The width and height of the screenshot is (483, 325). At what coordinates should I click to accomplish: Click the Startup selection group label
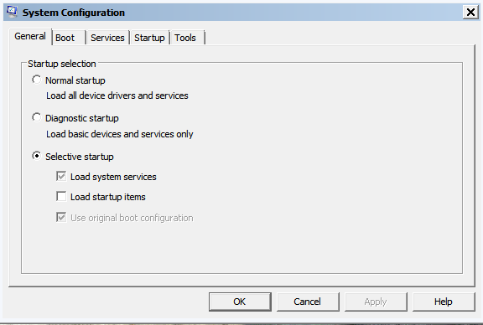pyautogui.click(x=62, y=64)
